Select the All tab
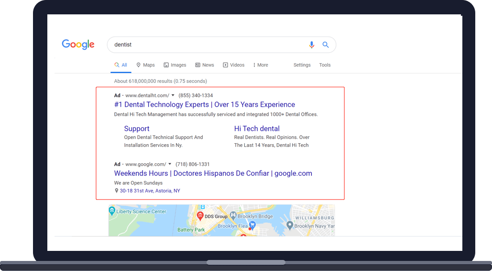This screenshot has height=271, width=492. [121, 65]
